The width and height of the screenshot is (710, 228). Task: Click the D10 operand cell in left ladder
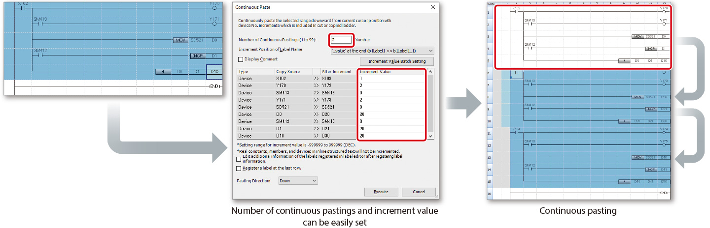[214, 72]
